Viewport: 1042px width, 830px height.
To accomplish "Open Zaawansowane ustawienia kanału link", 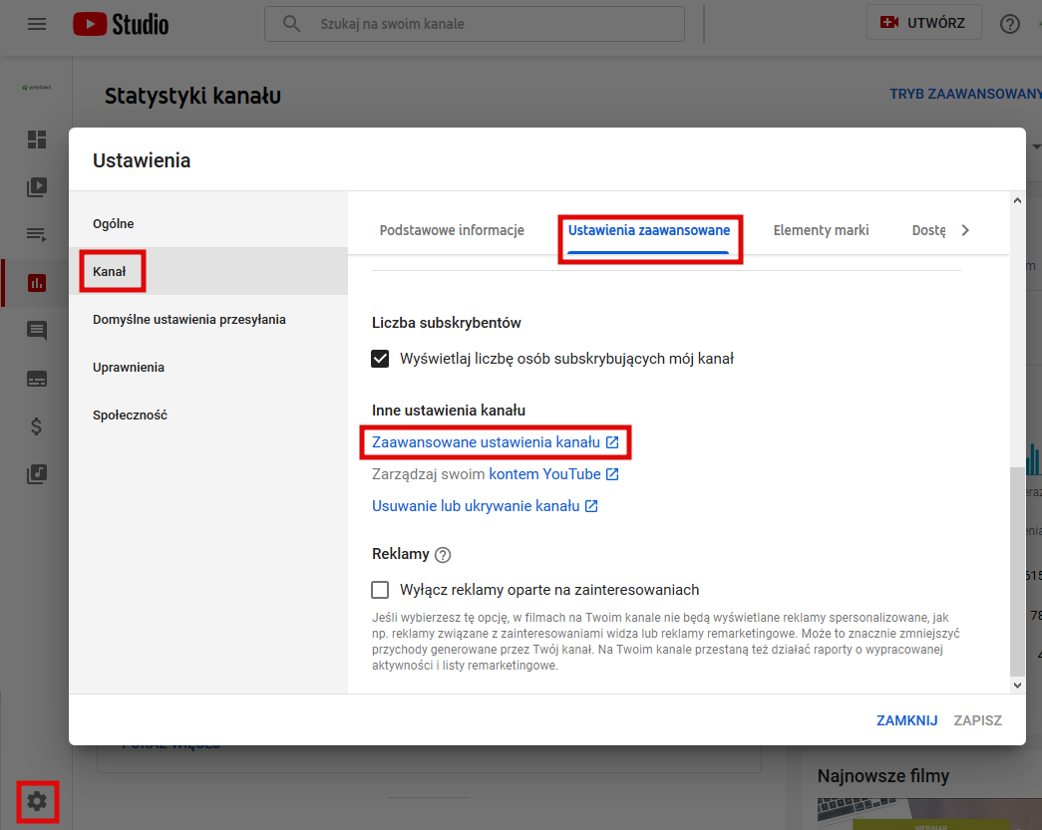I will click(486, 442).
